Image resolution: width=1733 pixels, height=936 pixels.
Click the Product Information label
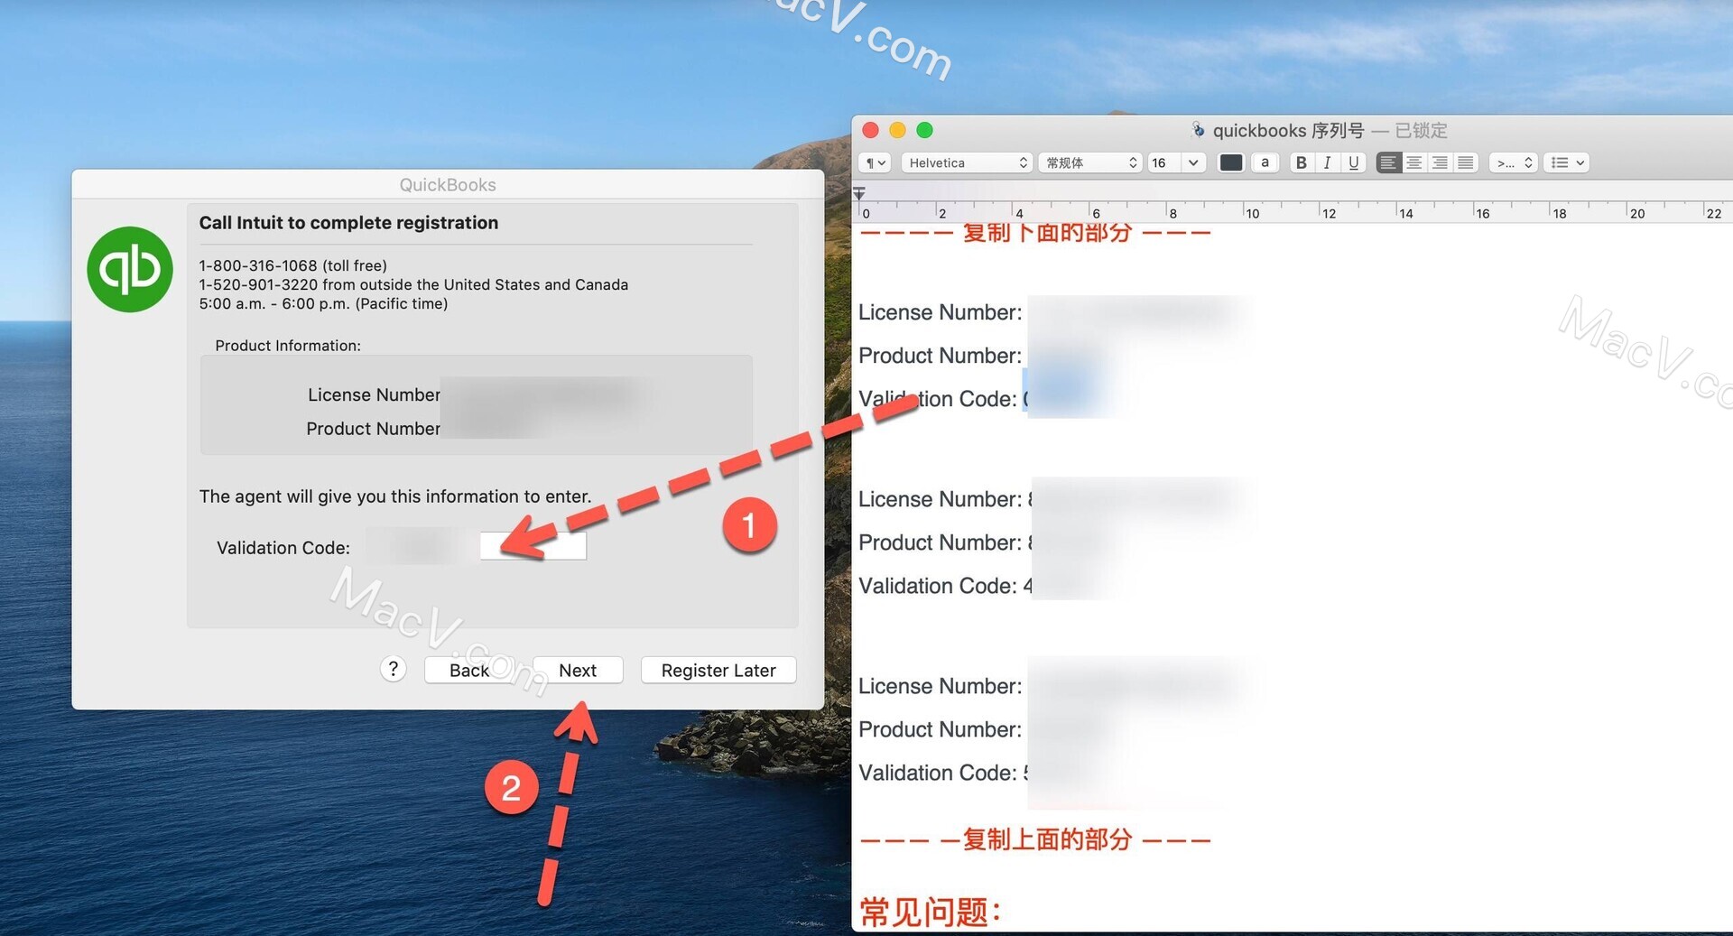tap(288, 345)
